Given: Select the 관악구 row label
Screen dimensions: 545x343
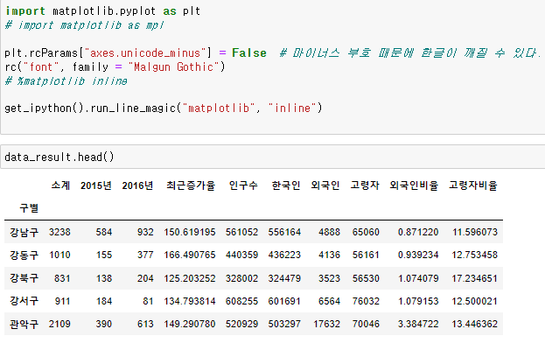Looking at the screenshot, I should [24, 324].
